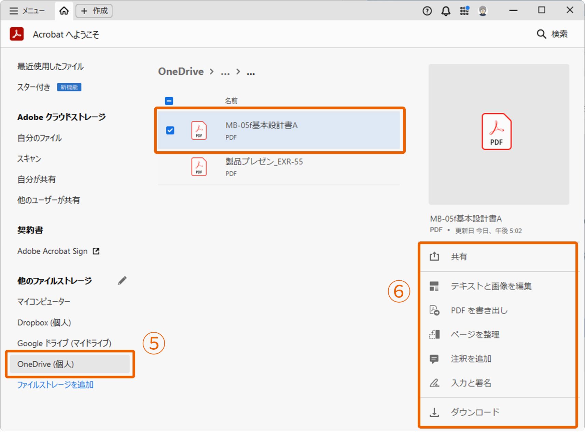Select OneDrive (個人) storage

click(x=70, y=364)
